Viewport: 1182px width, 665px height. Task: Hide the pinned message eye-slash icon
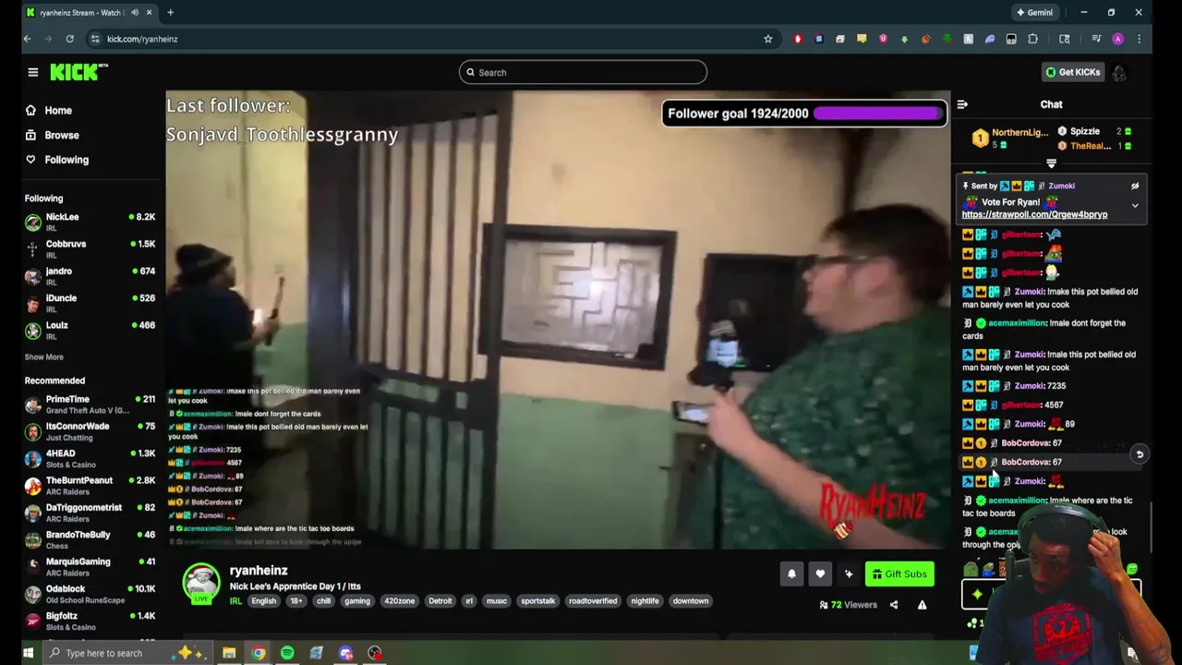(1135, 186)
